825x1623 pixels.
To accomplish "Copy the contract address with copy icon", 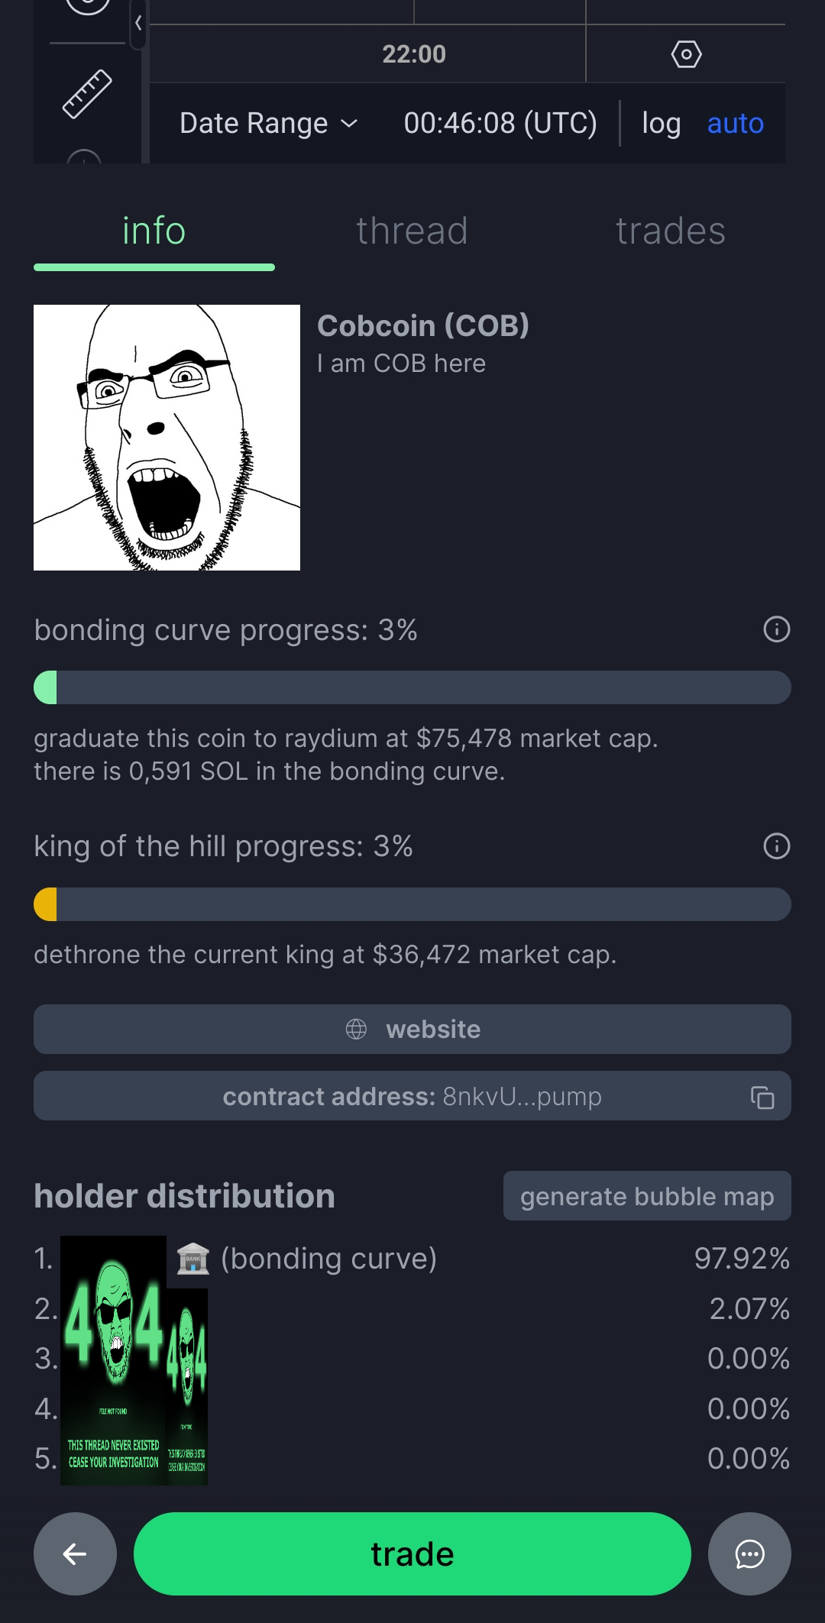I will tap(762, 1097).
